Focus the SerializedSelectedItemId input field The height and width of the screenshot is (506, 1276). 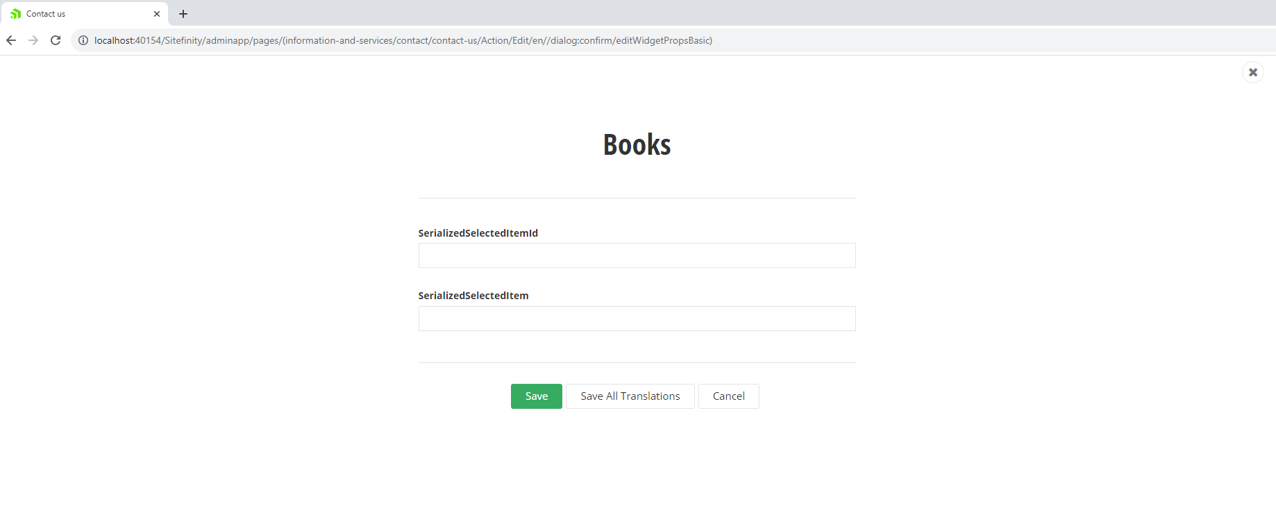[637, 255]
